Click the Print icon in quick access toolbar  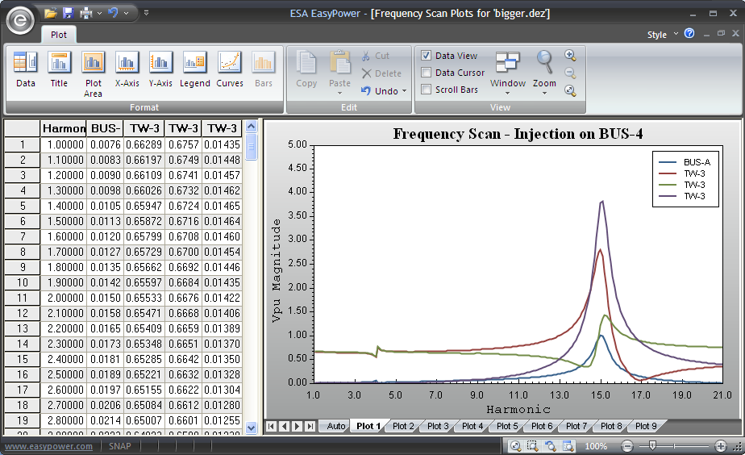86,13
